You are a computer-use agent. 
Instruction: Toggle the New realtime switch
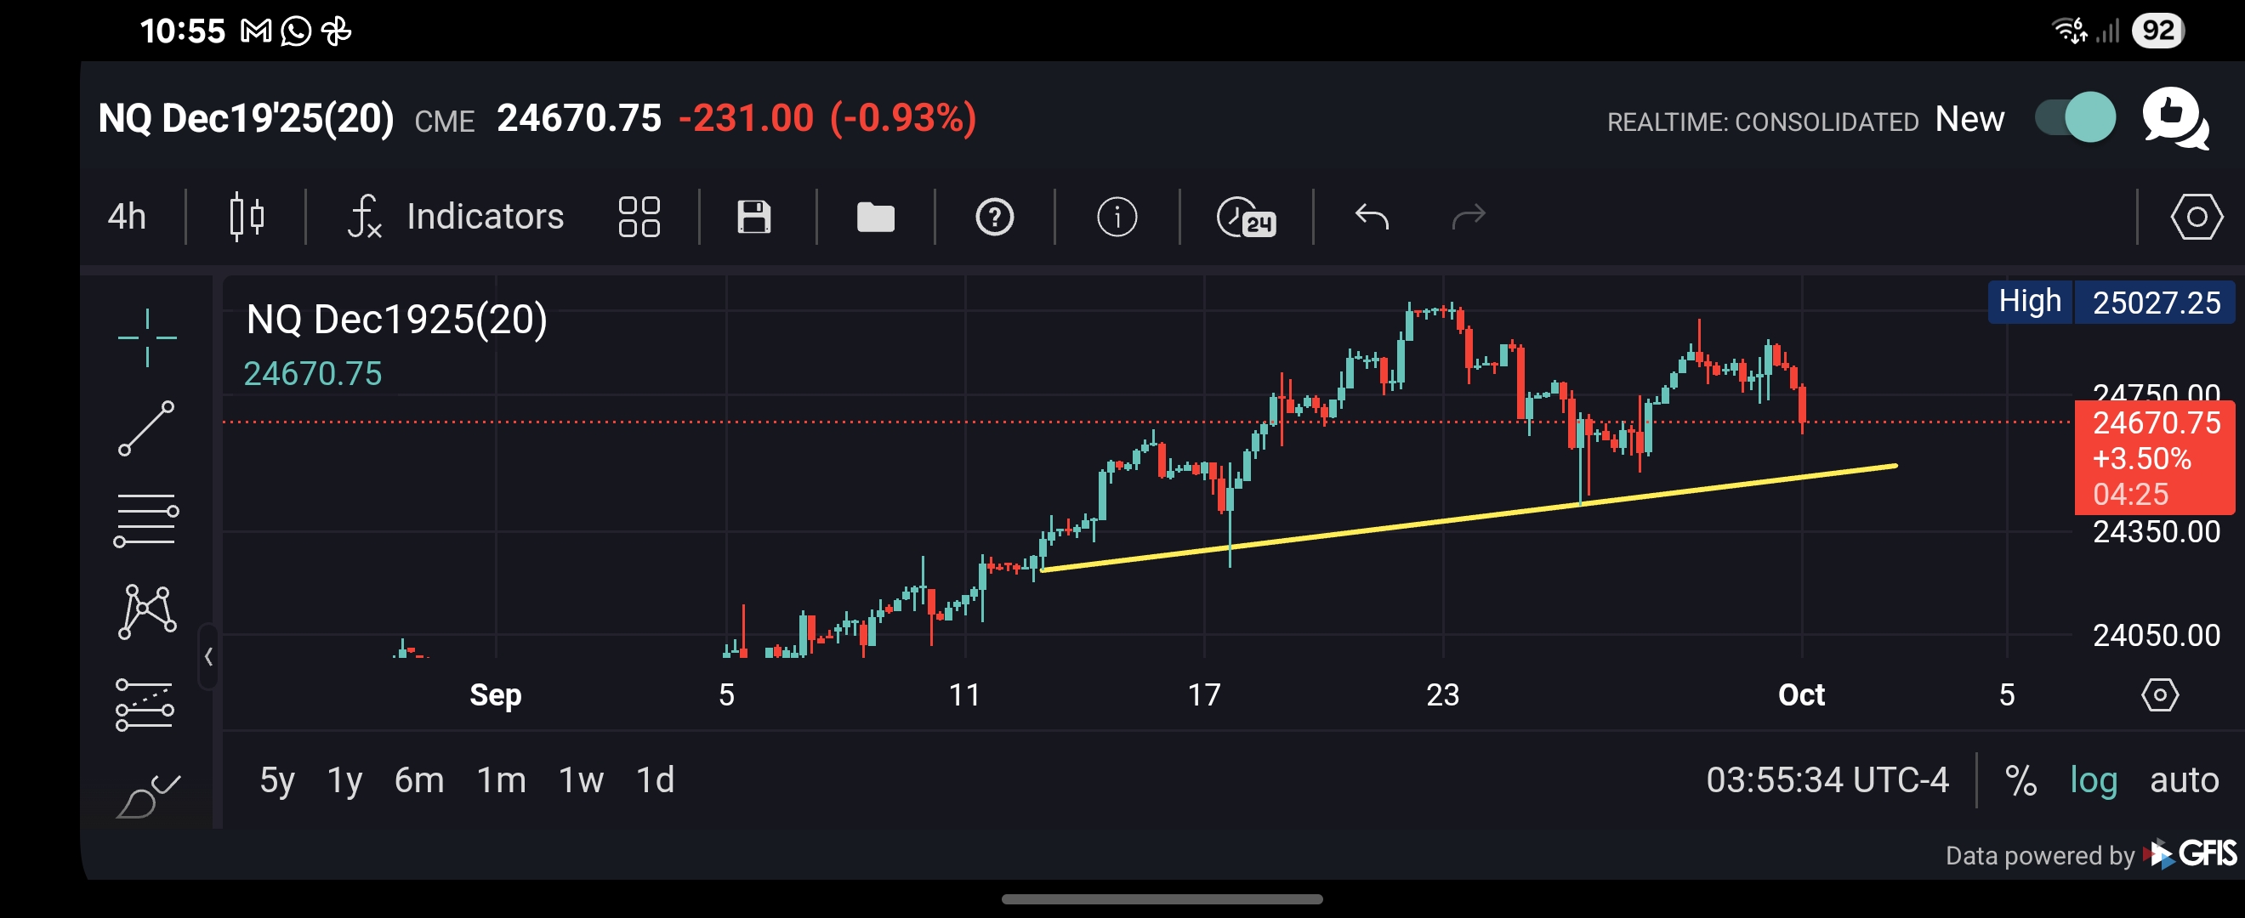2075,117
